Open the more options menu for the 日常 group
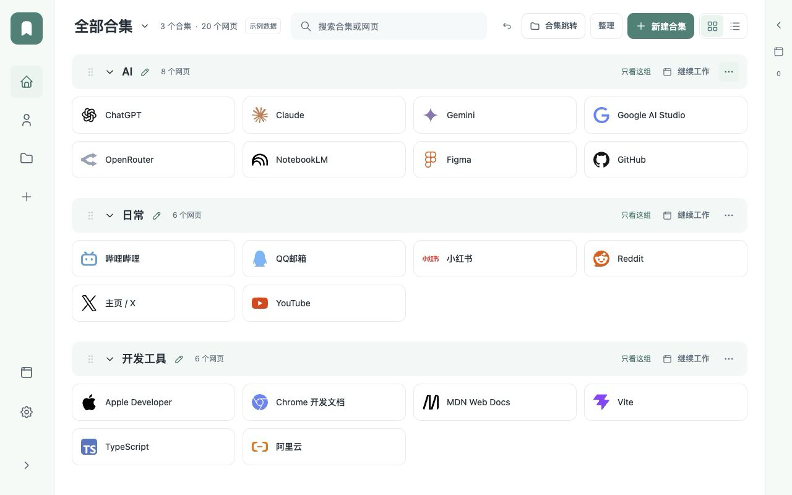 point(729,215)
